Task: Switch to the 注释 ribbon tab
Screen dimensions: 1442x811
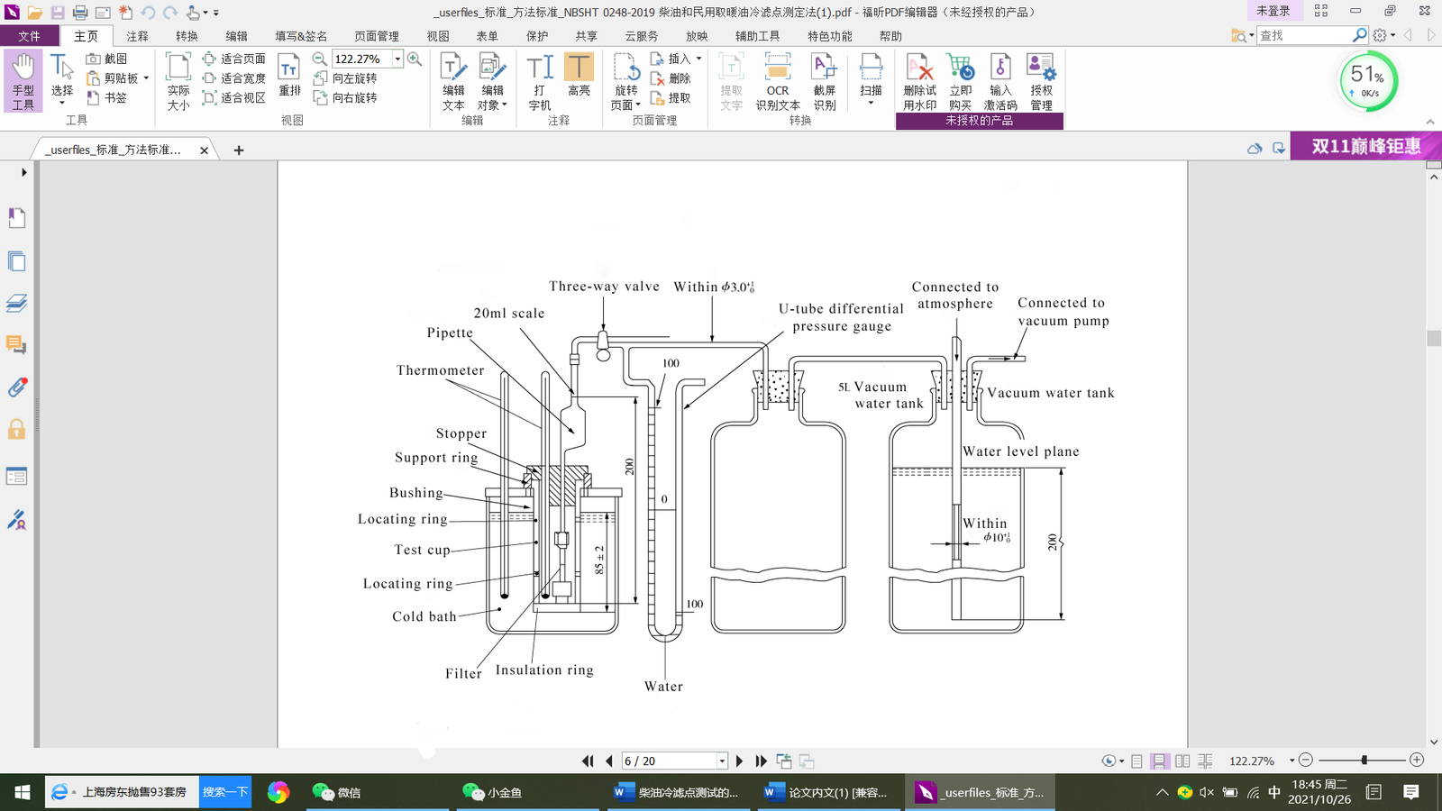Action: tap(136, 36)
